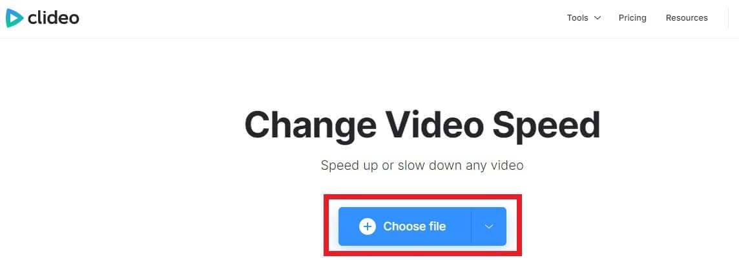The width and height of the screenshot is (739, 260).
Task: Click the Change Video Speed heading
Action: 422,125
